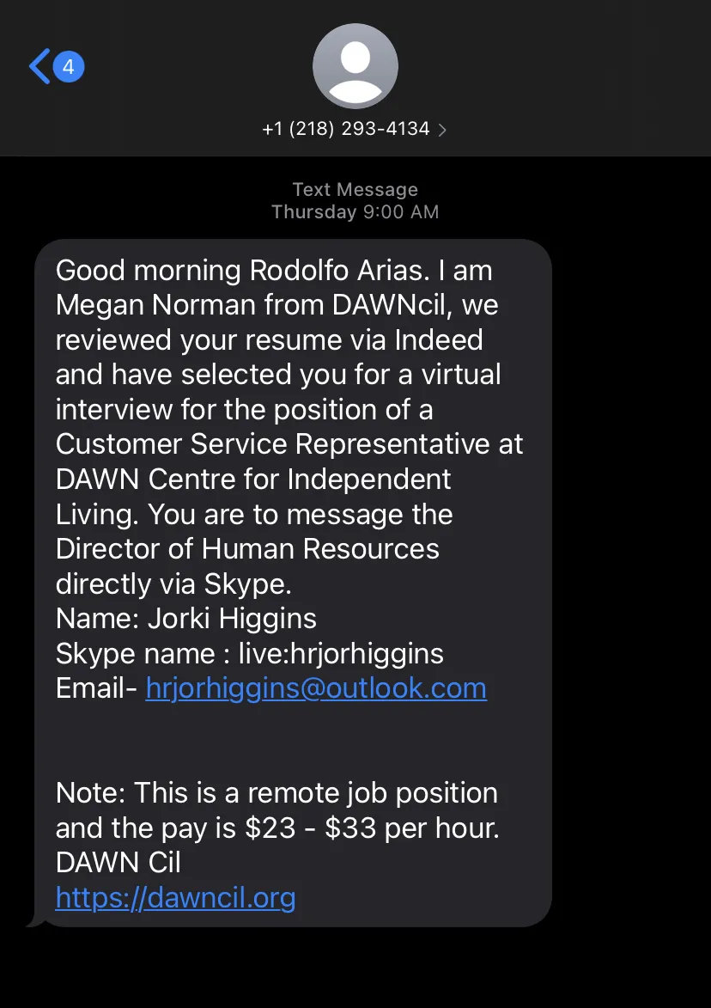The height and width of the screenshot is (1008, 711).
Task: Open the https://dawncil.org link
Action: (x=175, y=897)
